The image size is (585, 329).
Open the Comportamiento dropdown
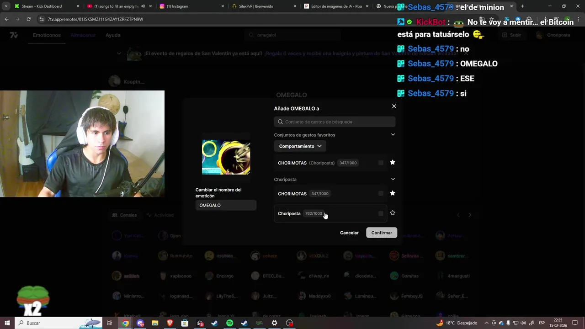pos(300,146)
